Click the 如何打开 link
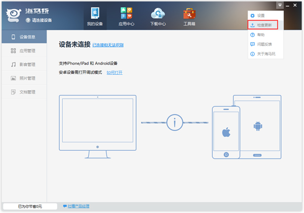304x213 pixels. point(115,72)
